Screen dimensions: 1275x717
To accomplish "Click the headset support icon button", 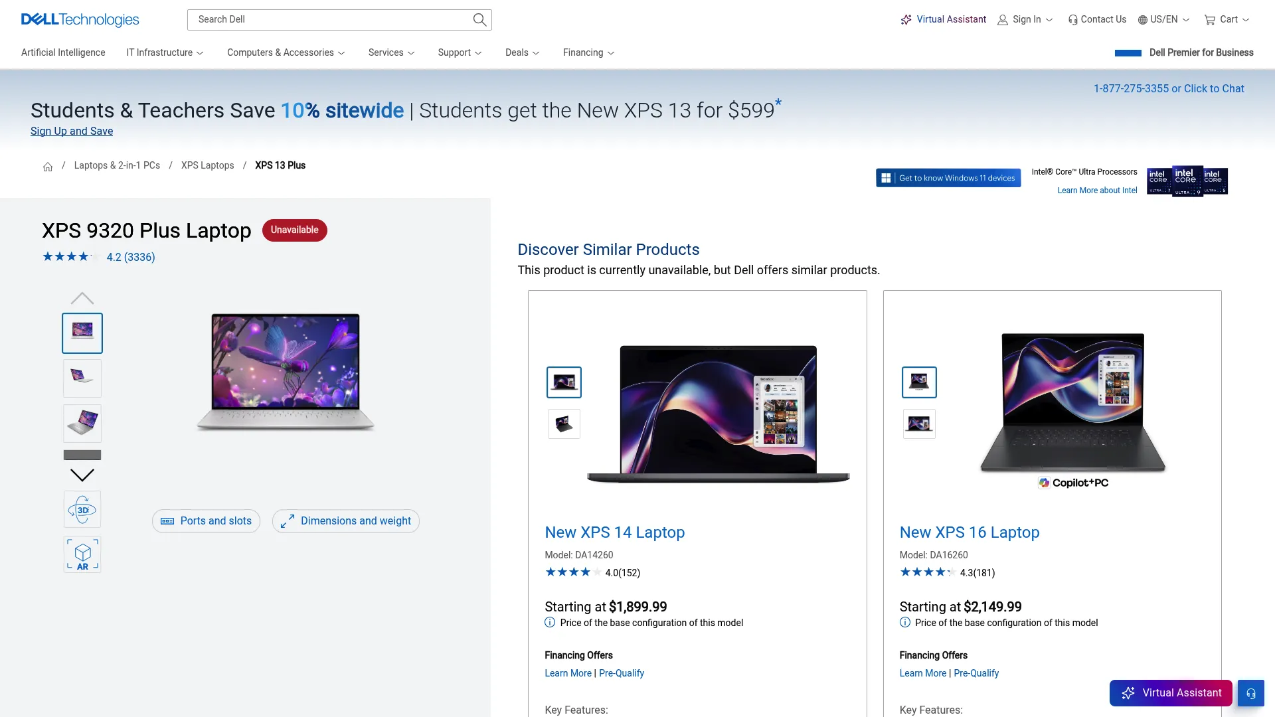I will 1250,693.
